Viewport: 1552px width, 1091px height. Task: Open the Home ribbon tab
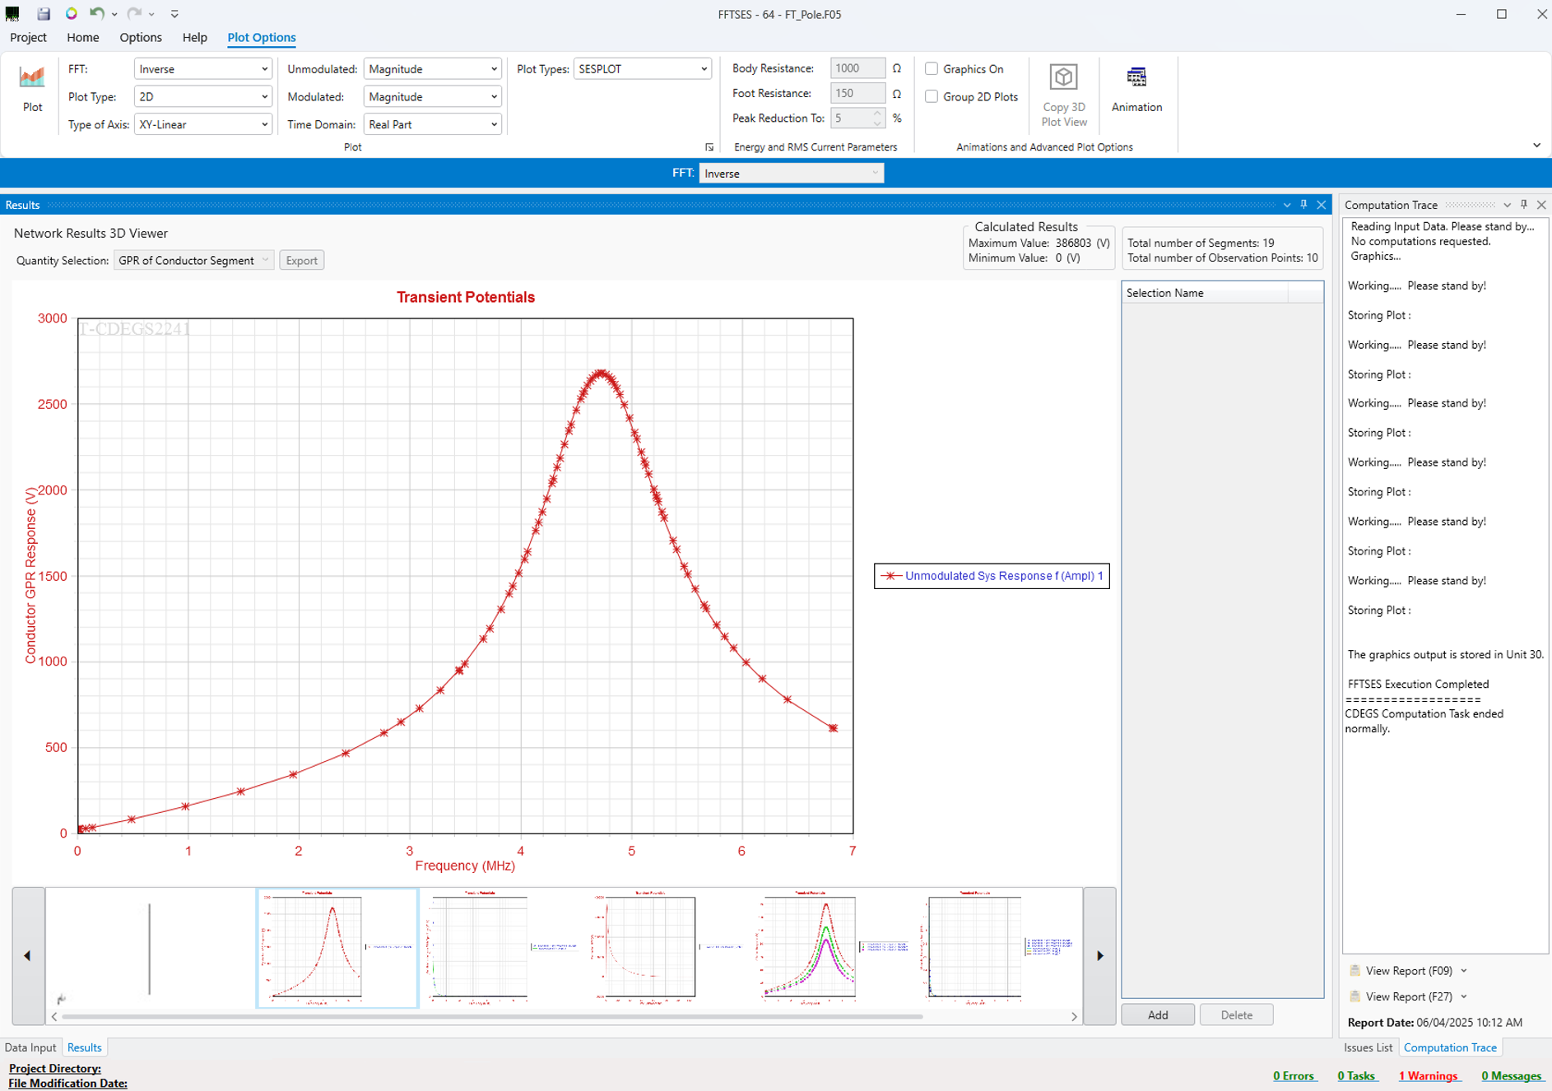(x=82, y=37)
